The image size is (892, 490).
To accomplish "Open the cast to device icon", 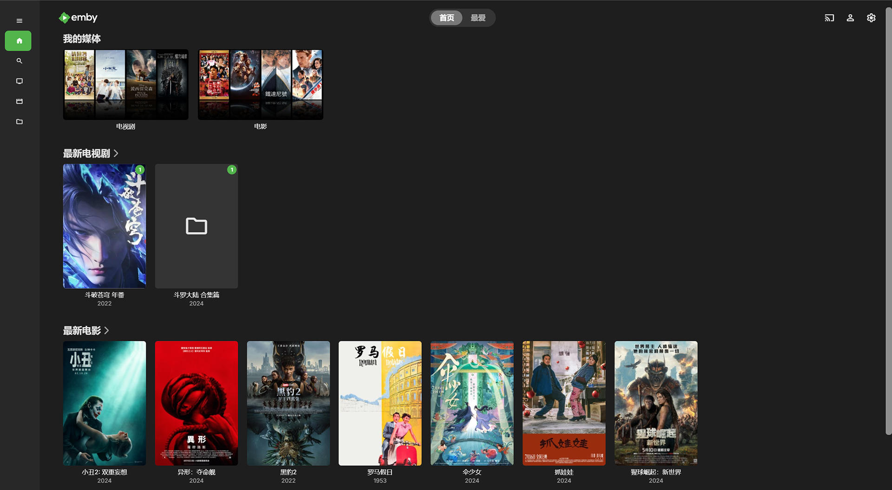I will click(829, 18).
